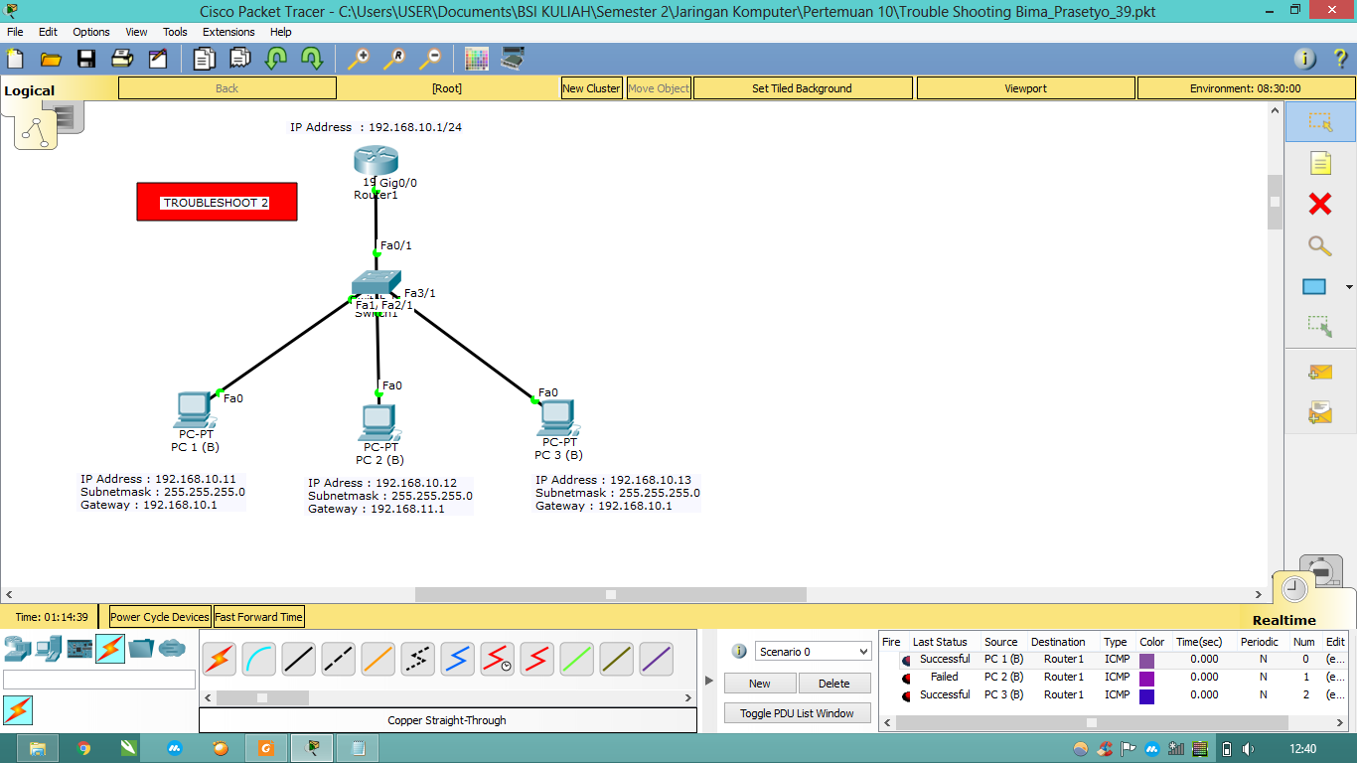
Task: Choose the Add Complex PDU envelope
Action: click(1320, 412)
